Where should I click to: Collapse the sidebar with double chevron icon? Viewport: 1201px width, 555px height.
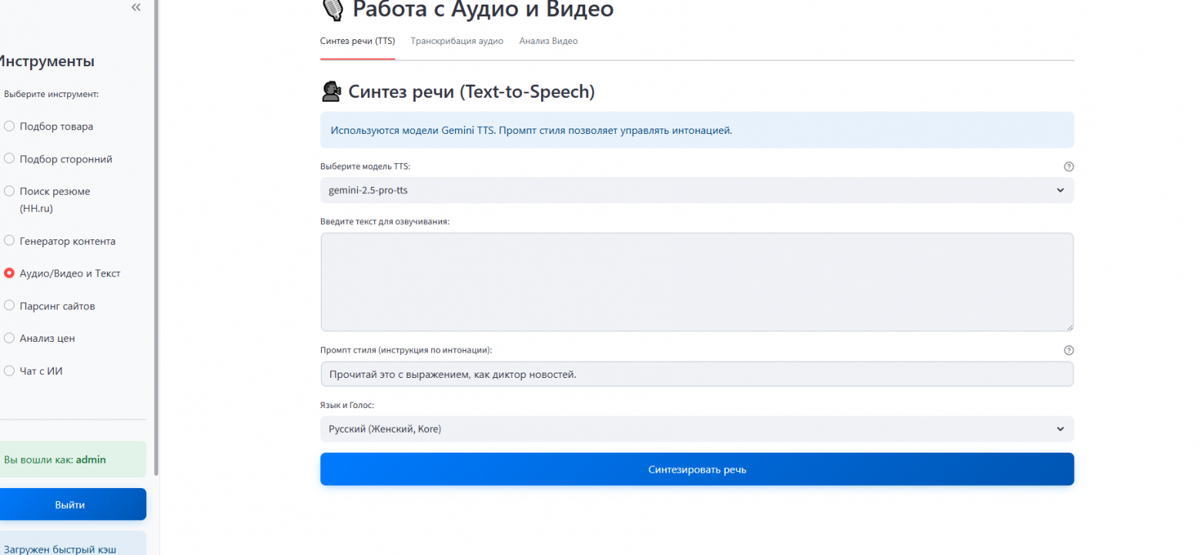(x=136, y=8)
